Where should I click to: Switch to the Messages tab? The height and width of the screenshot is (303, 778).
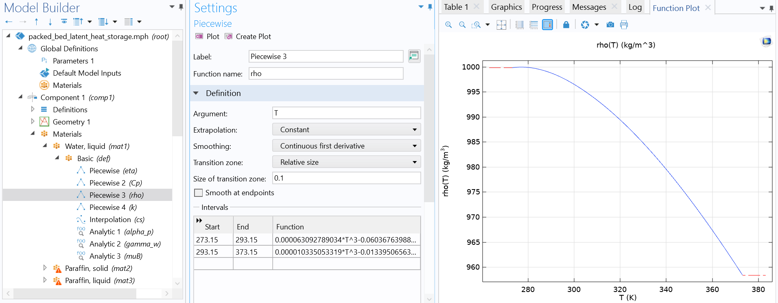tap(589, 7)
